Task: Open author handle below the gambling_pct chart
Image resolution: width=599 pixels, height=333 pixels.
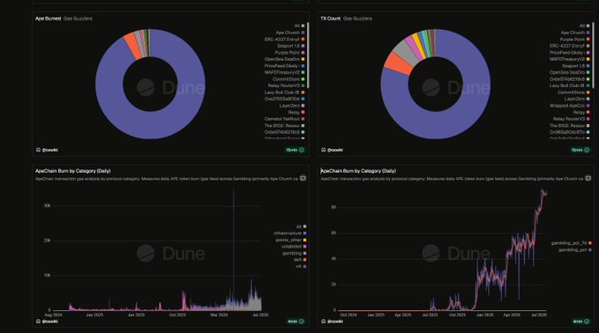Action: [335, 322]
